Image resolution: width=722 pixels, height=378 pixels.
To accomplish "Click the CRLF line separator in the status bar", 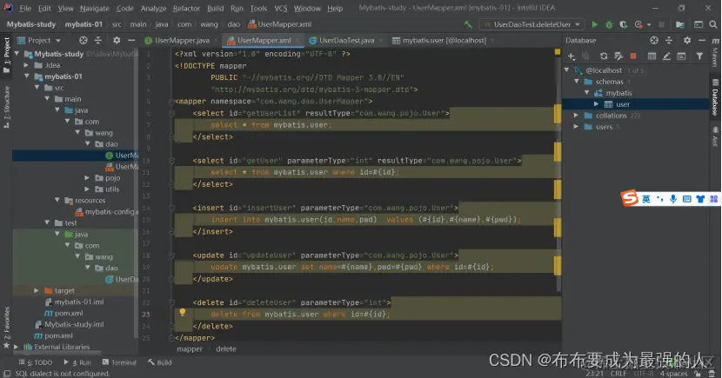I will tap(618, 374).
